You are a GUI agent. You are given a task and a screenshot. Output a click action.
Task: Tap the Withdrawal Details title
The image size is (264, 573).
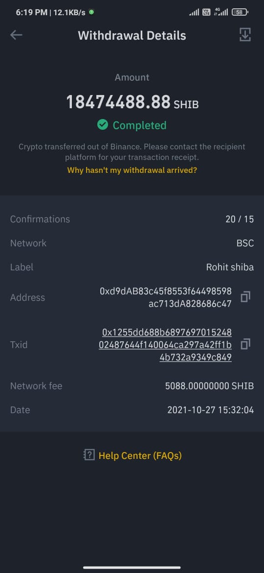[132, 35]
